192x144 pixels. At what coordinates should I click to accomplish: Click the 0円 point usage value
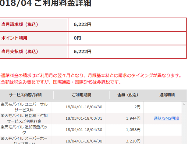tap(77, 38)
